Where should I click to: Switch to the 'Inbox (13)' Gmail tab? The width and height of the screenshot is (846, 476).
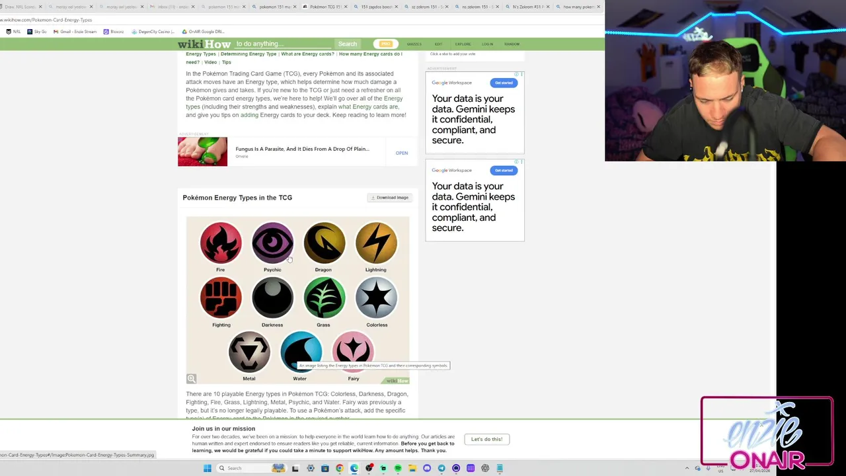(x=172, y=7)
